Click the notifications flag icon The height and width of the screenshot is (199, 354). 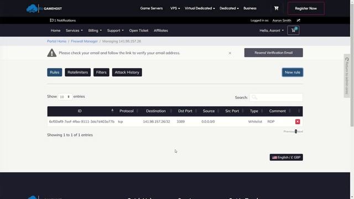(51, 20)
